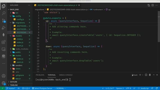Open the MongoDB leaf icon view
Viewport: 160px width, 90px height.
coord(3,35)
